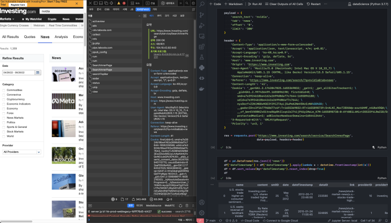Check the Cryptocurrency category
The width and height of the screenshot is (391, 223).
tap(4, 100)
